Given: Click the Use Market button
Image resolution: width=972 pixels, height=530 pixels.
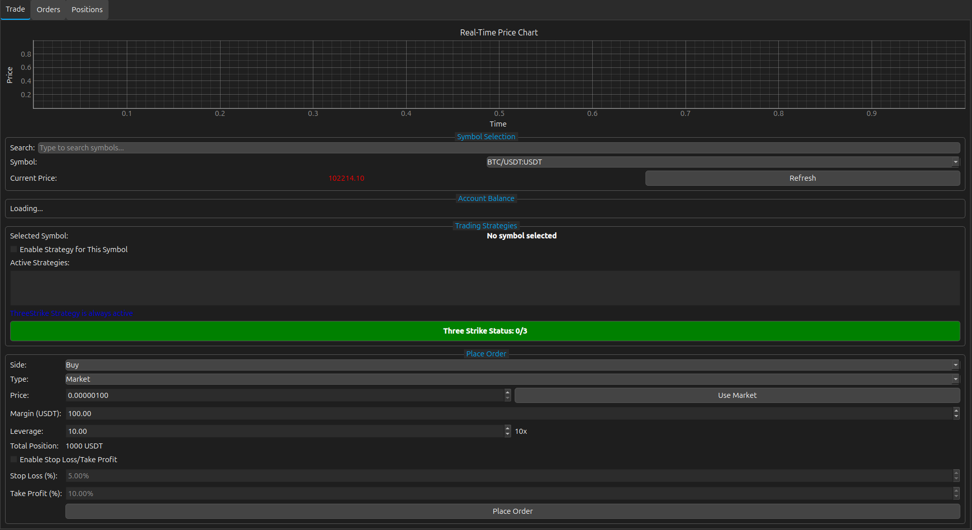Looking at the screenshot, I should coord(737,395).
